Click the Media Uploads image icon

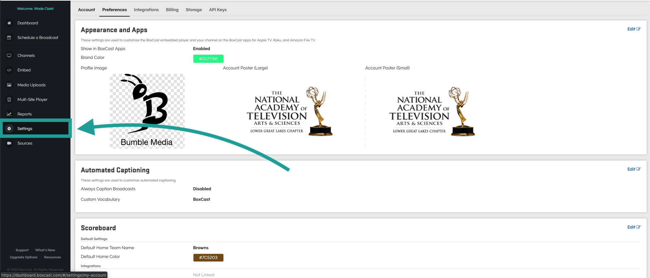9,85
